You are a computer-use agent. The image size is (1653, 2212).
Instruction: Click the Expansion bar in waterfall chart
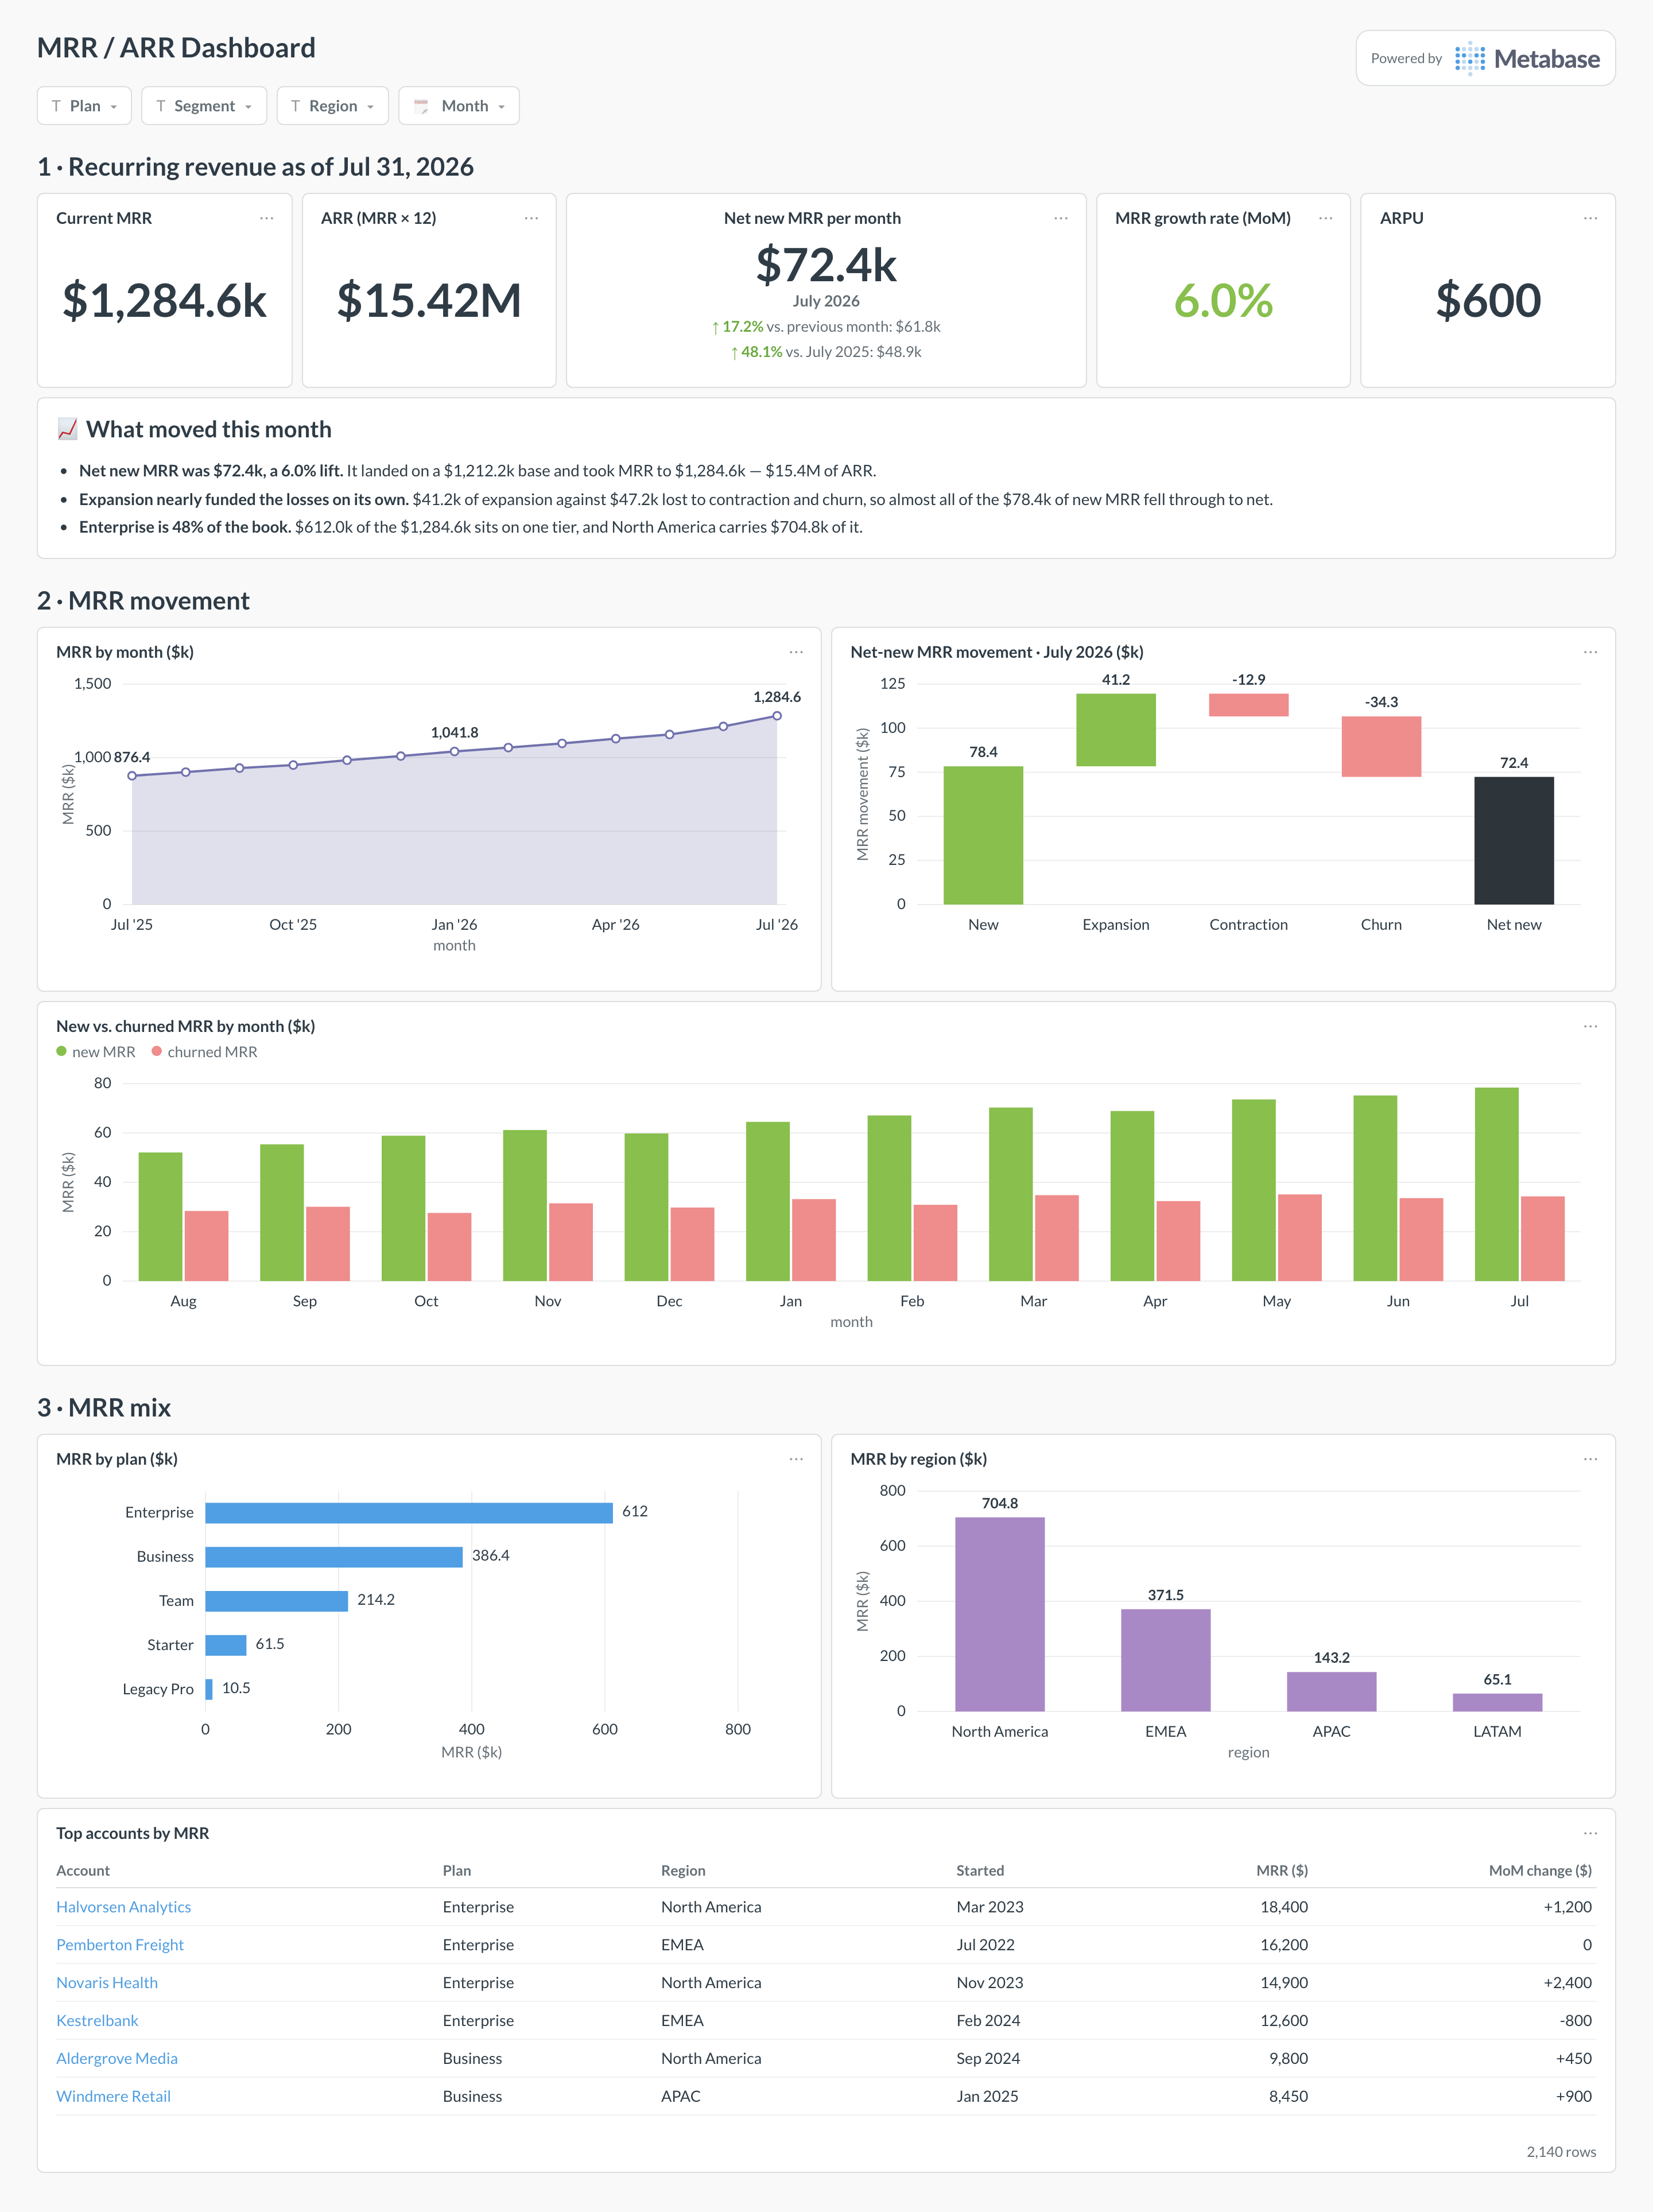1116,730
